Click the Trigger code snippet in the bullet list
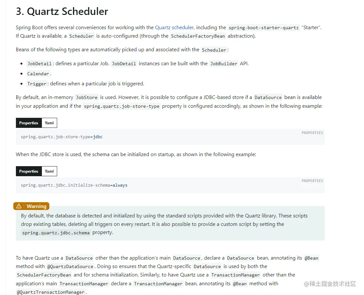Screen dimensions: 364x295 tap(37, 84)
